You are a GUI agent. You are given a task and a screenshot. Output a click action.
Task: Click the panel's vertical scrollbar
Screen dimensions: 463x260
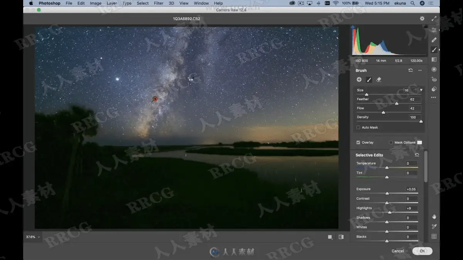[426, 166]
